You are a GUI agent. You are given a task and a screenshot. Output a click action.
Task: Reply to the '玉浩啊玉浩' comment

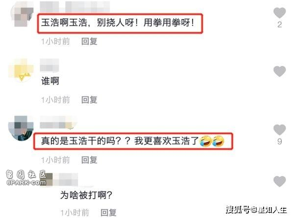coord(89,41)
